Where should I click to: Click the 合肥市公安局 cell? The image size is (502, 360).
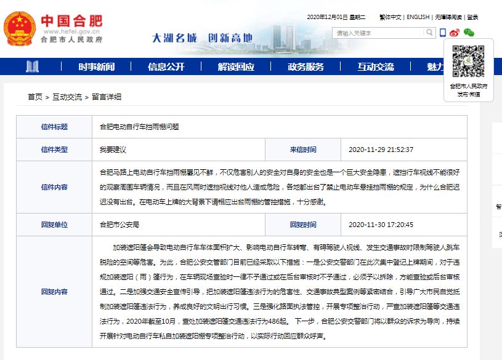(179, 225)
